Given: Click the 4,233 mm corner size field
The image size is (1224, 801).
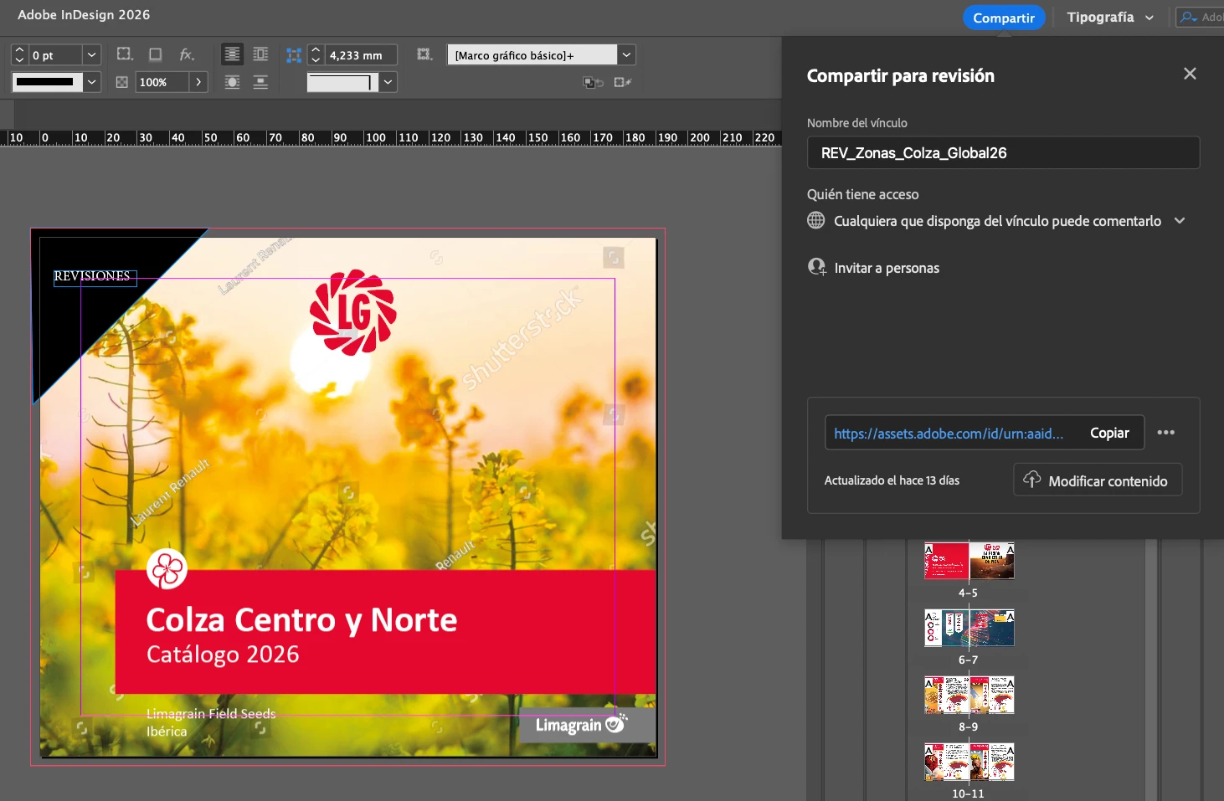Looking at the screenshot, I should (x=360, y=55).
